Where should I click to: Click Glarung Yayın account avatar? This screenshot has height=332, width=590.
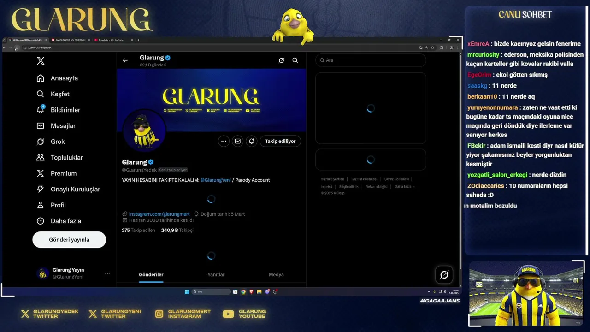pos(43,273)
